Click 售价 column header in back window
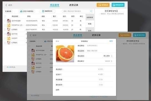Image resolution: width=151 pixels, height=101 pixels. [54, 16]
